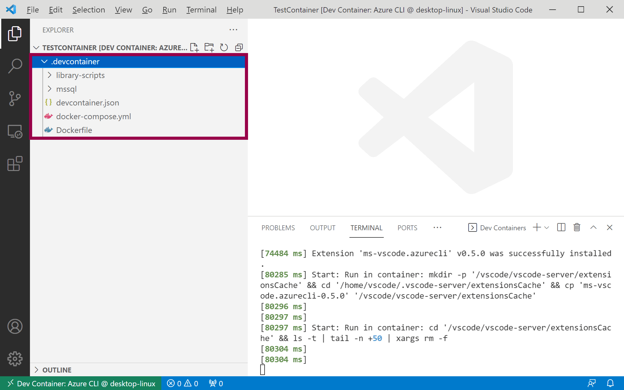Open the Search view in activity bar
The width and height of the screenshot is (624, 390).
click(x=15, y=66)
